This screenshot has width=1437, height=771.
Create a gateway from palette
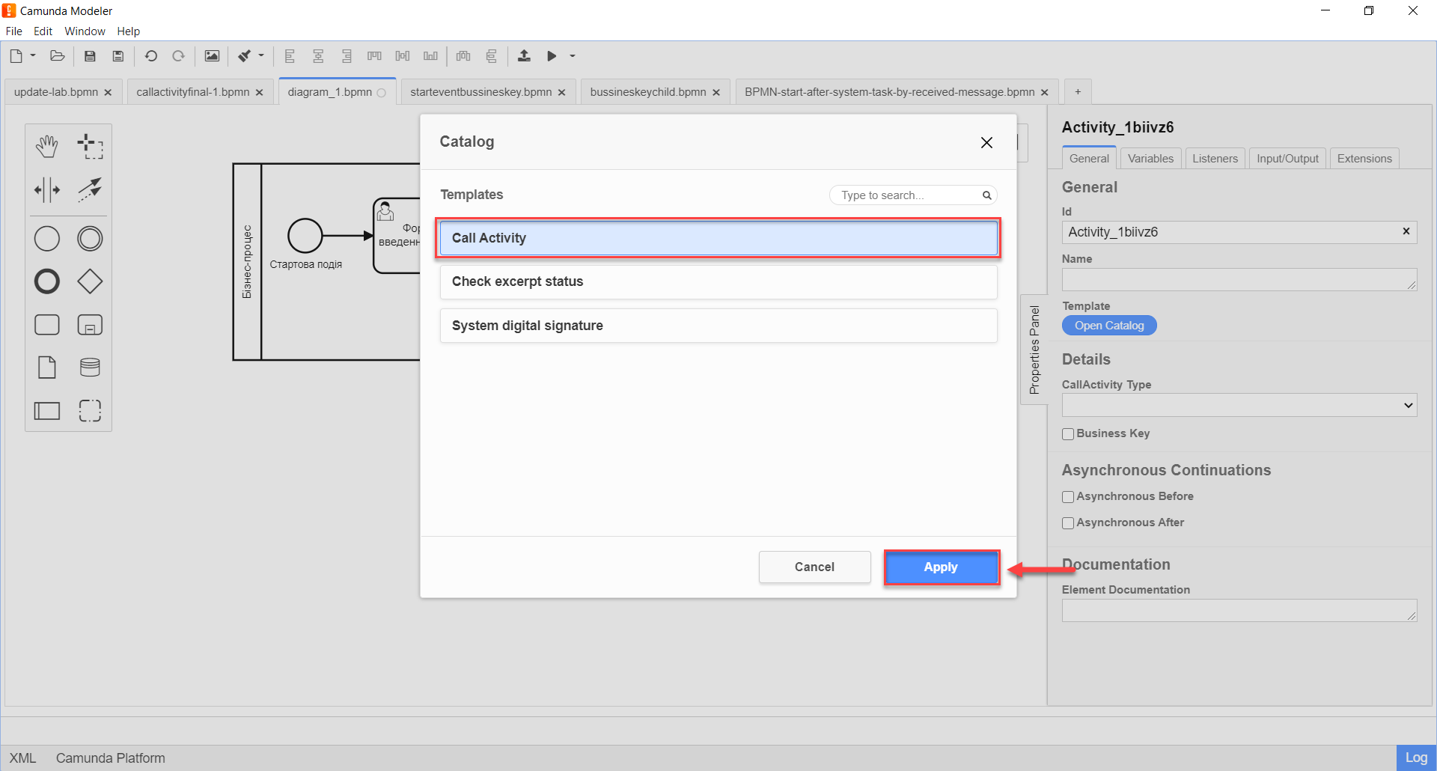click(90, 281)
